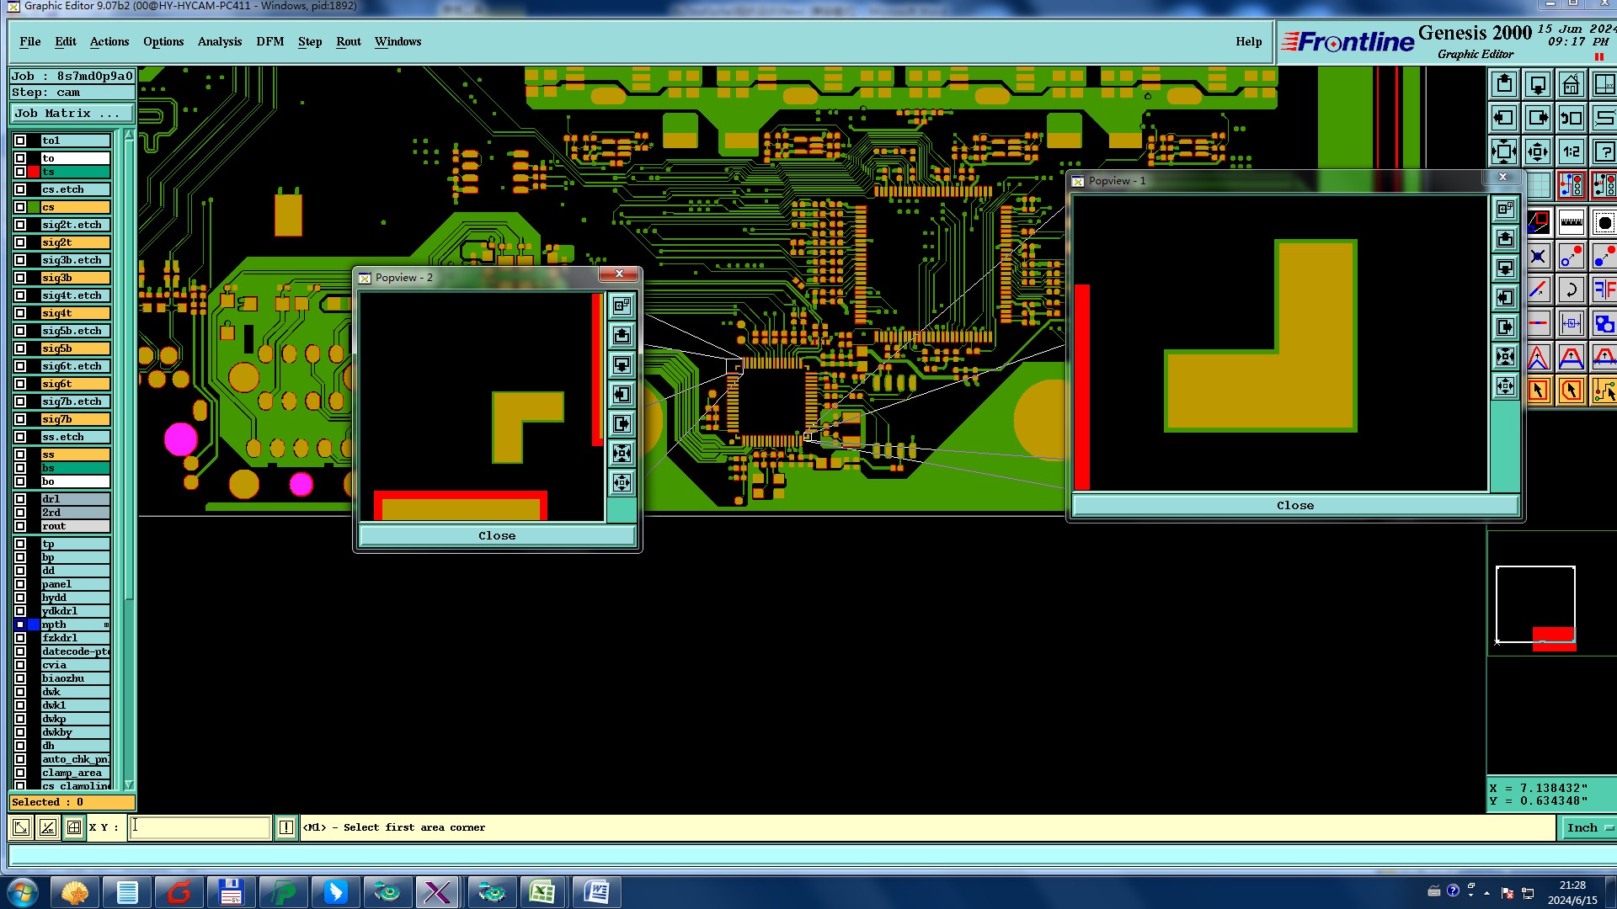Open the Inch units dropdown
This screenshot has height=909, width=1617.
coord(1588,828)
